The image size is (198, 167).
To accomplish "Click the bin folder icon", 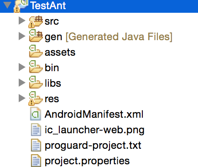I will [x=36, y=67].
